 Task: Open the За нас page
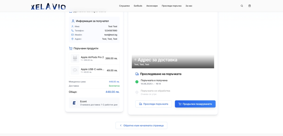click(x=189, y=6)
